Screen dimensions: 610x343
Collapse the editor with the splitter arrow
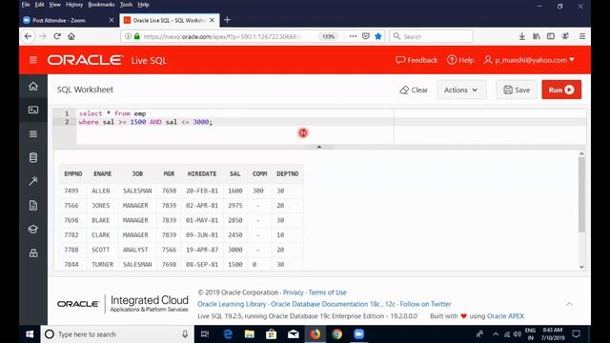pos(319,147)
